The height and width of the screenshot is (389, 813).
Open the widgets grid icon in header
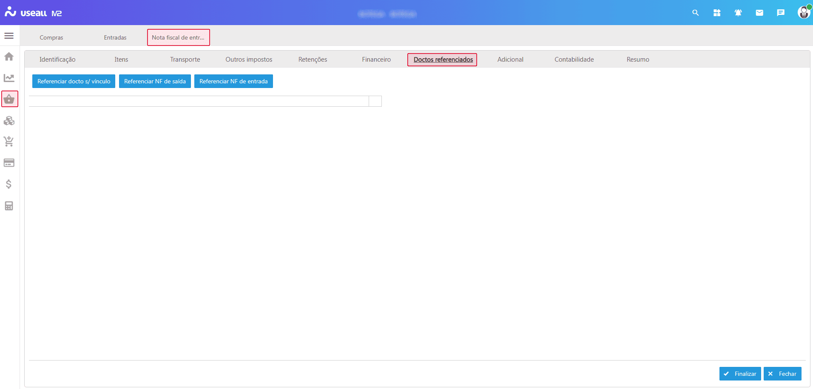click(717, 13)
